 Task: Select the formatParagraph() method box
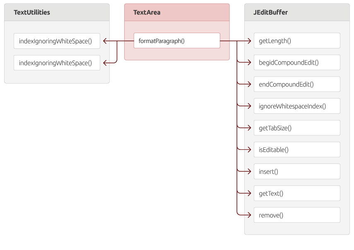(x=177, y=41)
